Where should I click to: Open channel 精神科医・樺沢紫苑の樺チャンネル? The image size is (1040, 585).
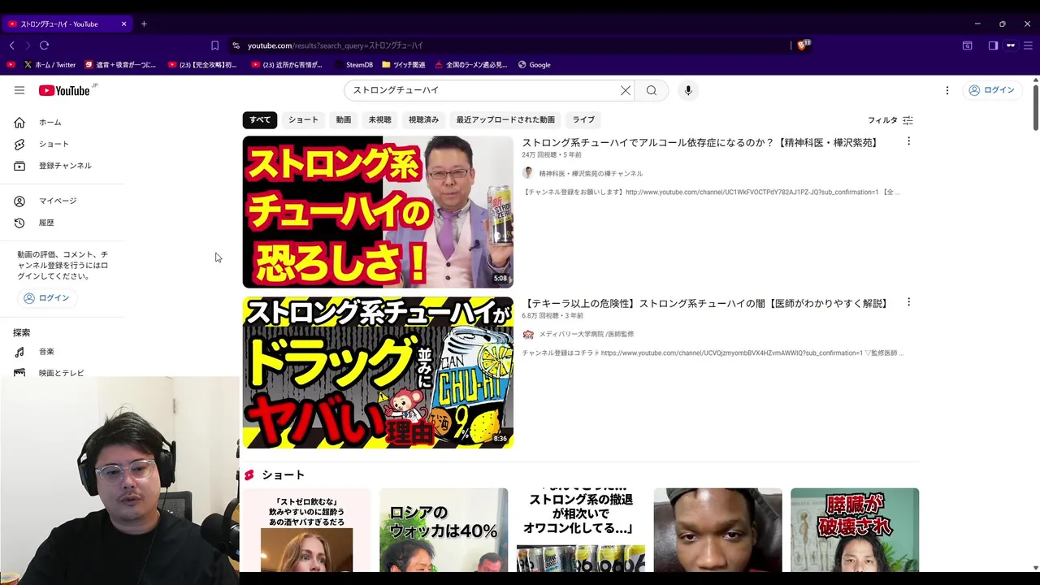[591, 174]
